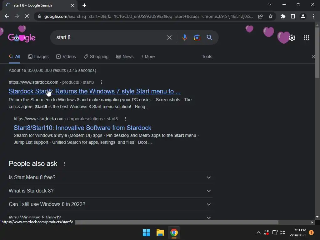Screen dimensions: 320x240
Task: Search by image with the camera icon
Action: tap(197, 37)
